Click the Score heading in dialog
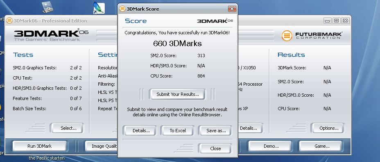Viewport: 380px width, 162px height. coord(136,21)
